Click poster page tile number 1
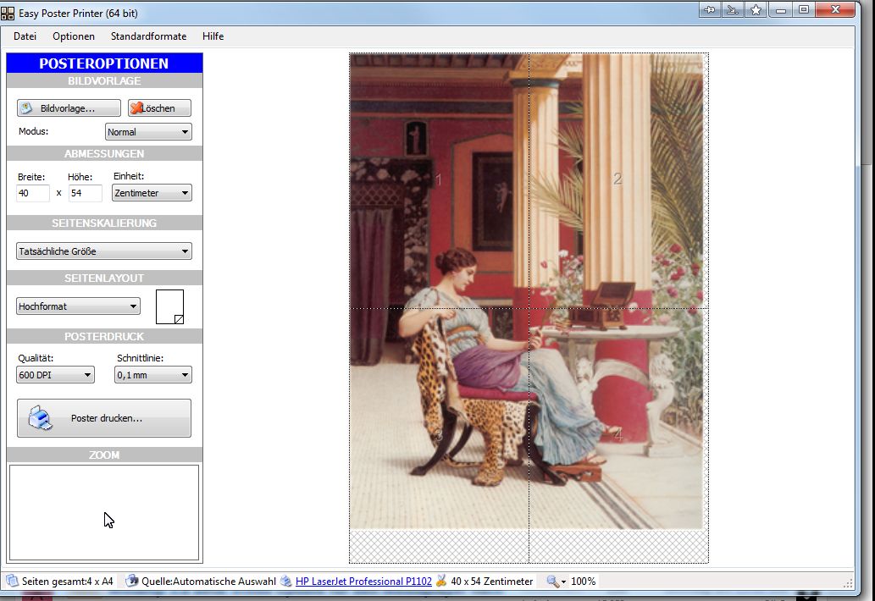Image resolution: width=875 pixels, height=601 pixels. [x=439, y=180]
